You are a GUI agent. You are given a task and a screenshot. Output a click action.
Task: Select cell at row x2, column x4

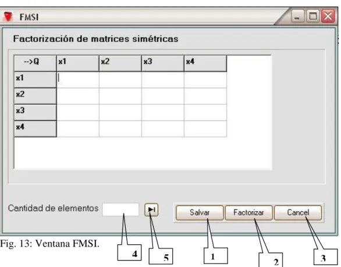pyautogui.click(x=205, y=96)
